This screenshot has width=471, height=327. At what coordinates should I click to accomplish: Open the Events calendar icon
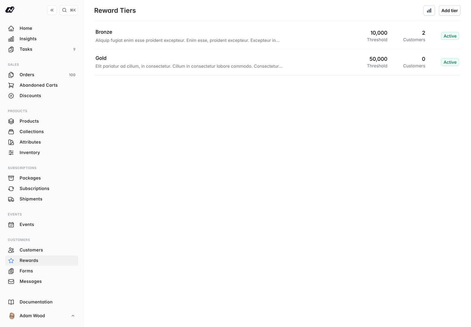(11, 225)
